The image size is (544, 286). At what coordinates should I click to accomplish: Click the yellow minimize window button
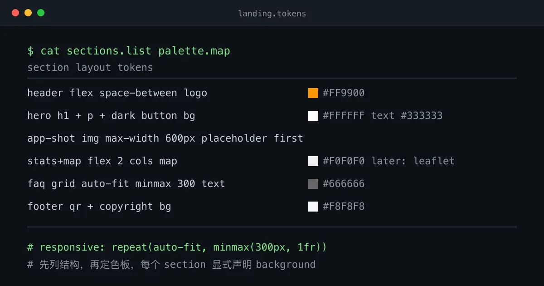(x=28, y=13)
